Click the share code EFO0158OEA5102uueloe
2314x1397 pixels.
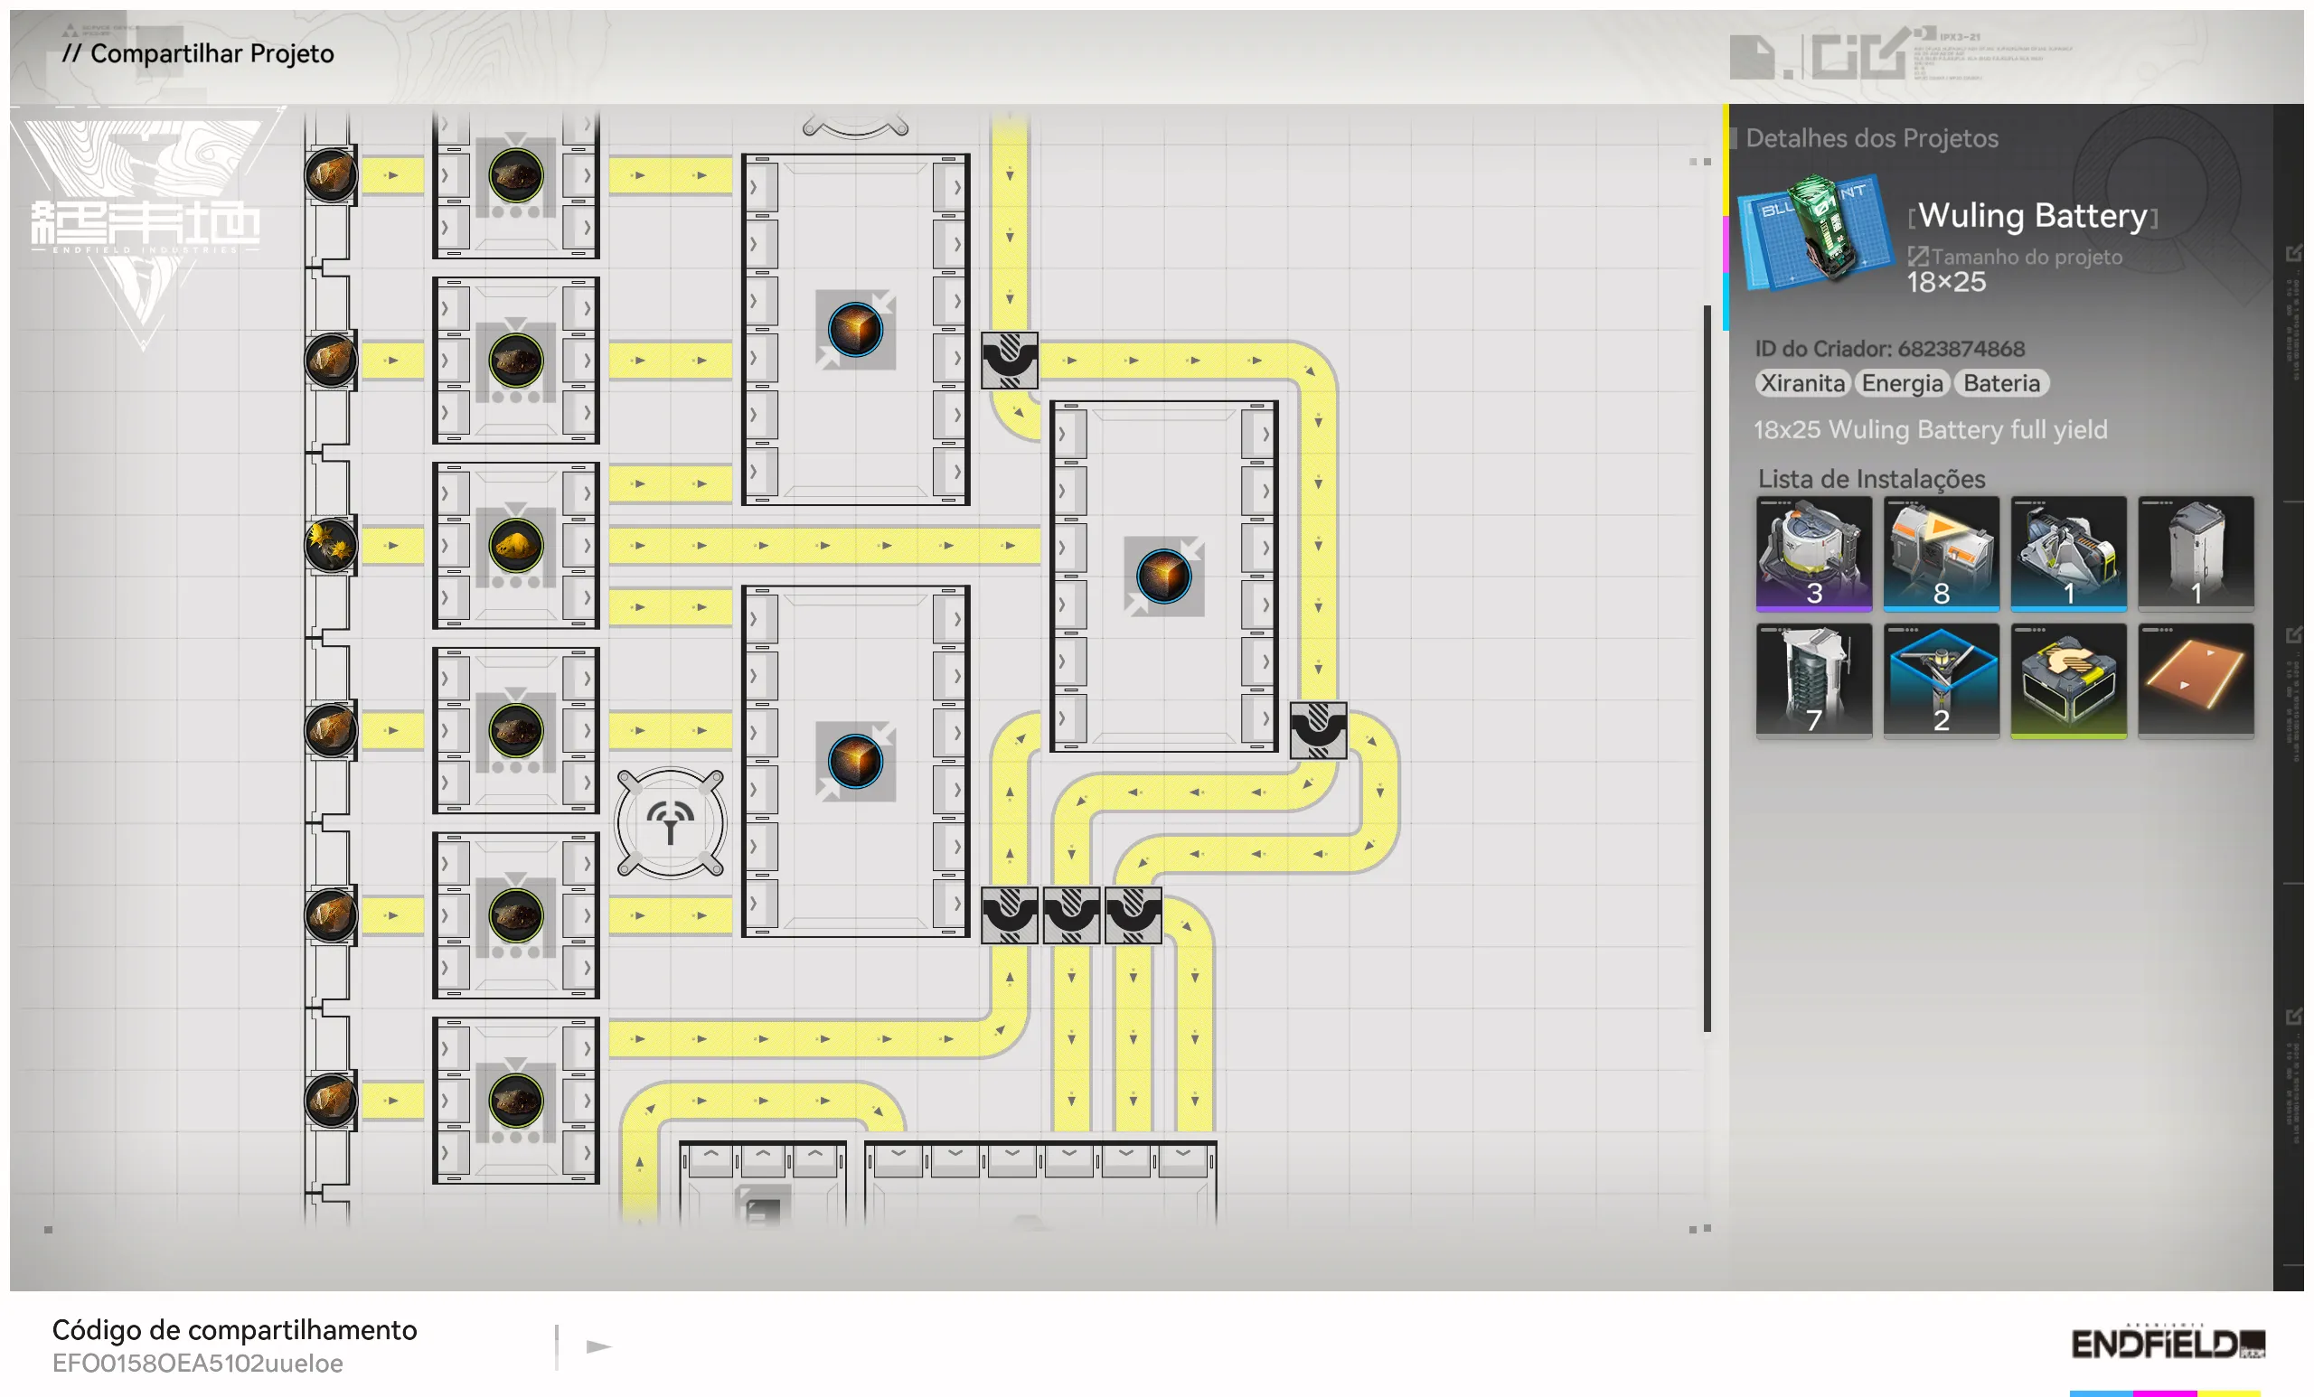197,1363
